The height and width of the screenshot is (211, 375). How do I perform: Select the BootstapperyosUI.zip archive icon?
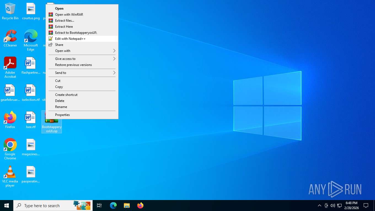tap(52, 122)
